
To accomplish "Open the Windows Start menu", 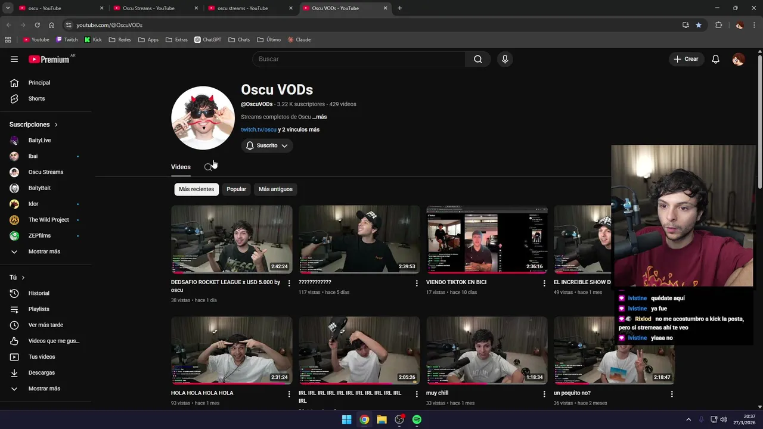I will coord(346,419).
